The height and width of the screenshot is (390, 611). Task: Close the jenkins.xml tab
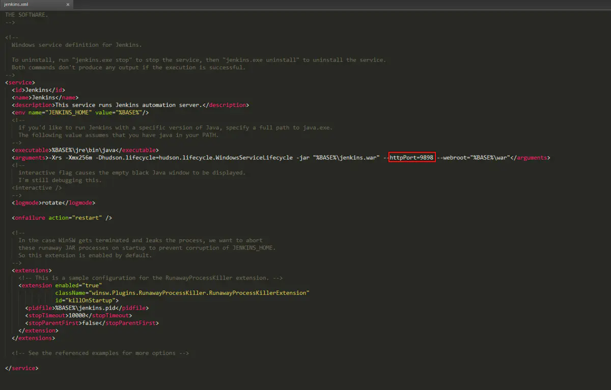(68, 4)
